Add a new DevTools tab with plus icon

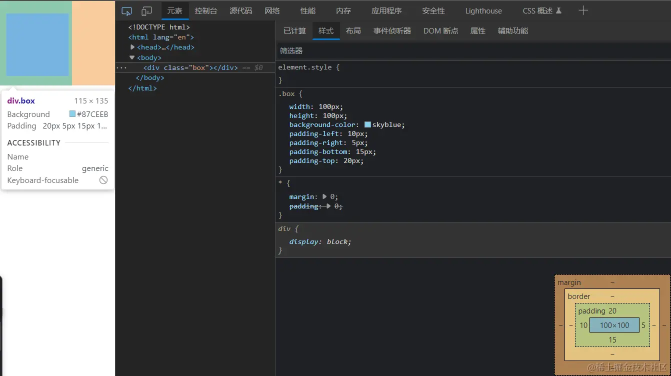click(583, 10)
